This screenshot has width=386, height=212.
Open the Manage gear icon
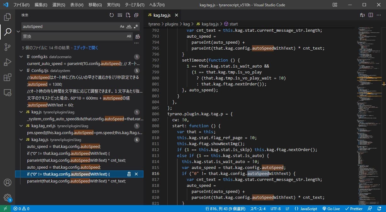tap(8, 198)
